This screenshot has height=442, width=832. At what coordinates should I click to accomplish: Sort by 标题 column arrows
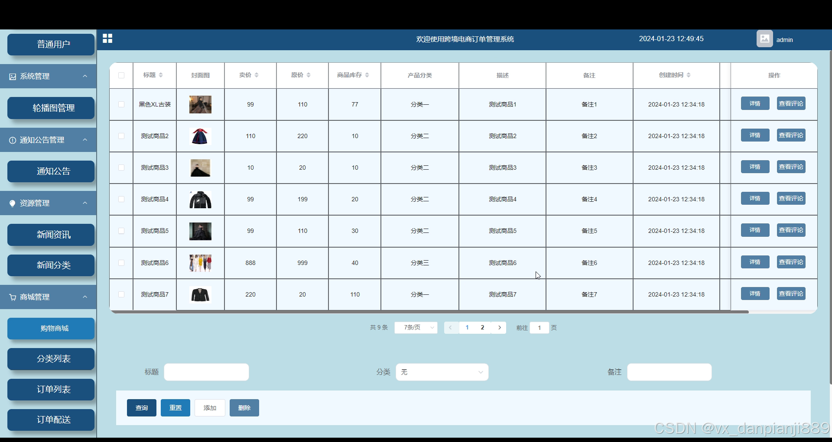[x=161, y=75]
